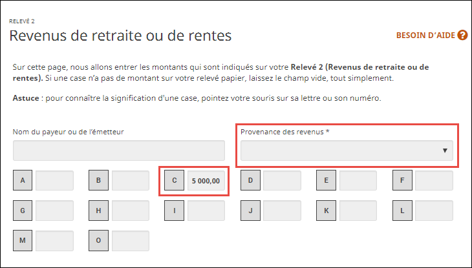
Task: Click the letter M box label
Action: tap(23, 240)
